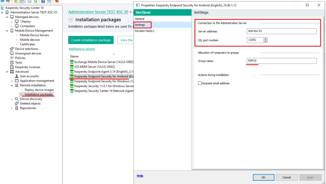Enable the Request email address checkbox
Viewport: 326px width, 184px height.
coord(200,83)
